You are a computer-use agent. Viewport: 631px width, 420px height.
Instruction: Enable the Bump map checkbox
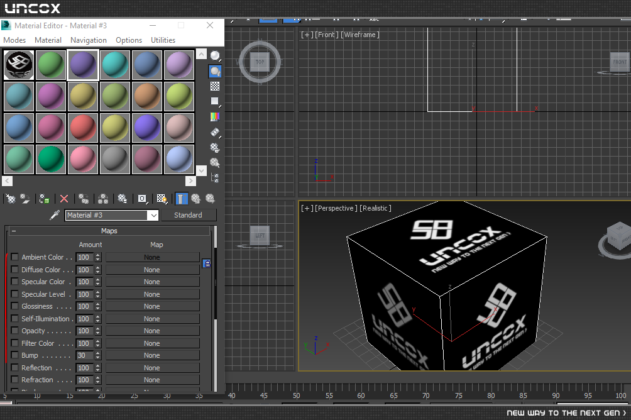coord(14,355)
